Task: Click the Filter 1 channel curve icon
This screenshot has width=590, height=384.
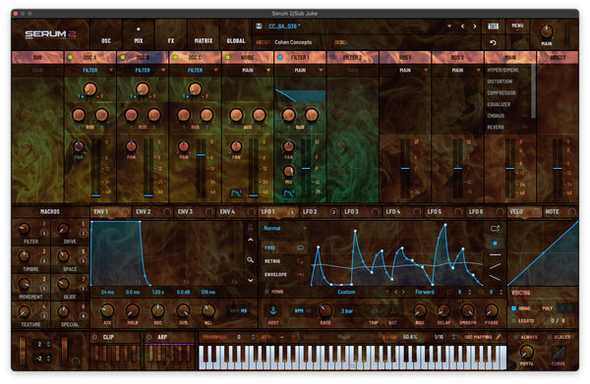Action: pyautogui.click(x=288, y=193)
